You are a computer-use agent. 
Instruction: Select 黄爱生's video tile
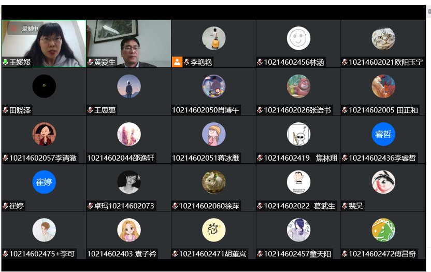[129, 44]
